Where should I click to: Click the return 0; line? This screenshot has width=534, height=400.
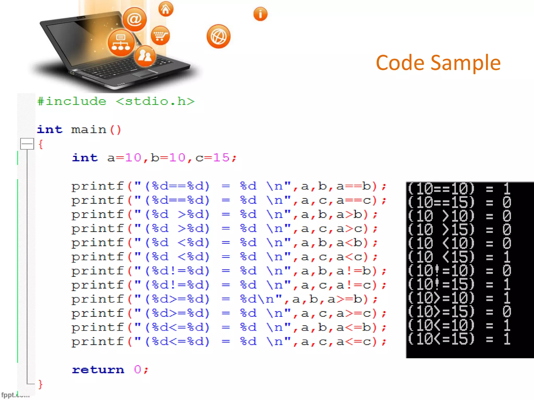(110, 370)
